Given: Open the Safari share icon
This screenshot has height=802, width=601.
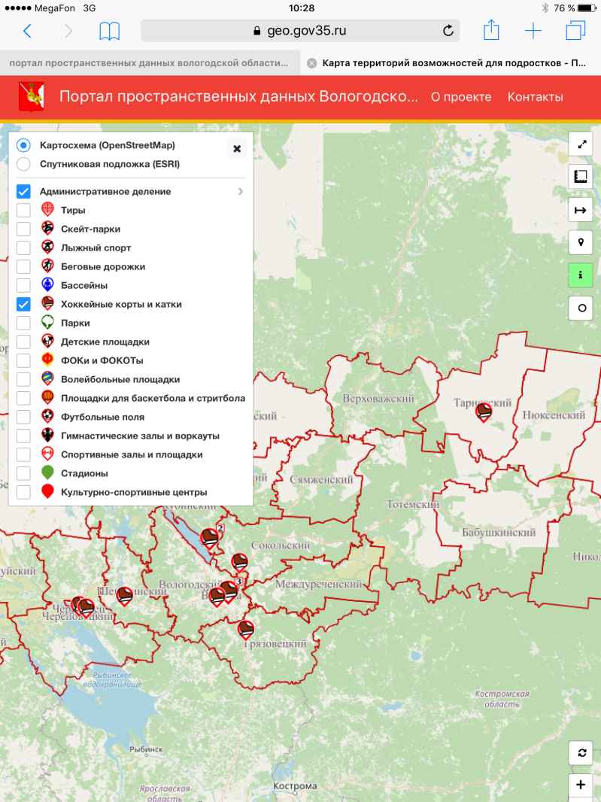Looking at the screenshot, I should [x=491, y=31].
